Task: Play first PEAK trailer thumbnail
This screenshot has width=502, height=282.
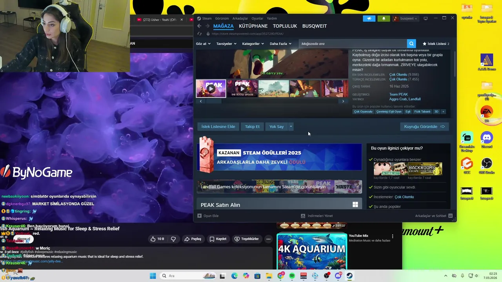Action: pyautogui.click(x=211, y=89)
